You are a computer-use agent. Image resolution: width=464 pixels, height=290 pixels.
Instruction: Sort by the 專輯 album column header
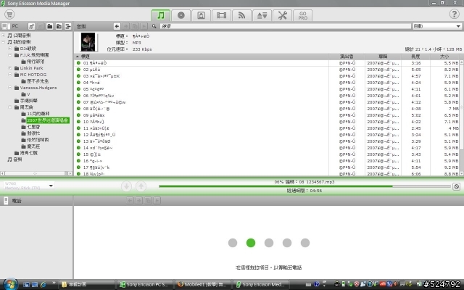(x=383, y=57)
